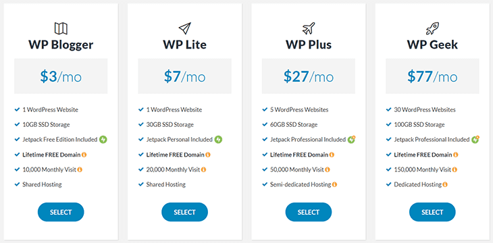This screenshot has width=493, height=243.
Task: Open 150,000 Monthly Visit info icon
Action: coord(455,169)
